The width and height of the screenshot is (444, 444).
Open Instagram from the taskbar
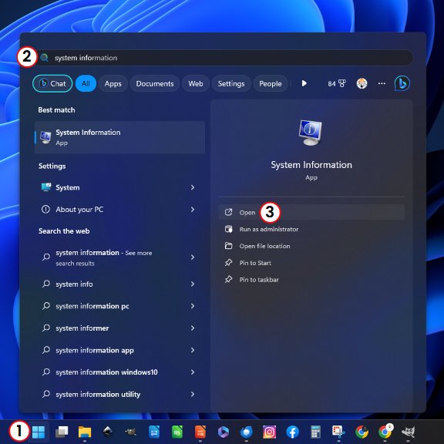[x=269, y=432]
